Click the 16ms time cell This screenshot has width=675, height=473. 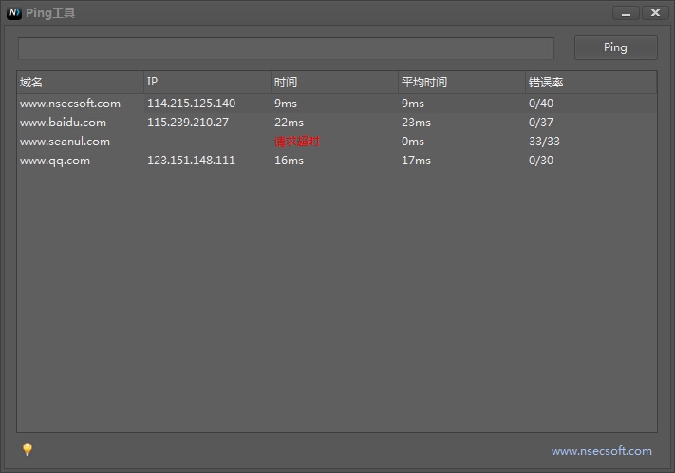pyautogui.click(x=289, y=161)
